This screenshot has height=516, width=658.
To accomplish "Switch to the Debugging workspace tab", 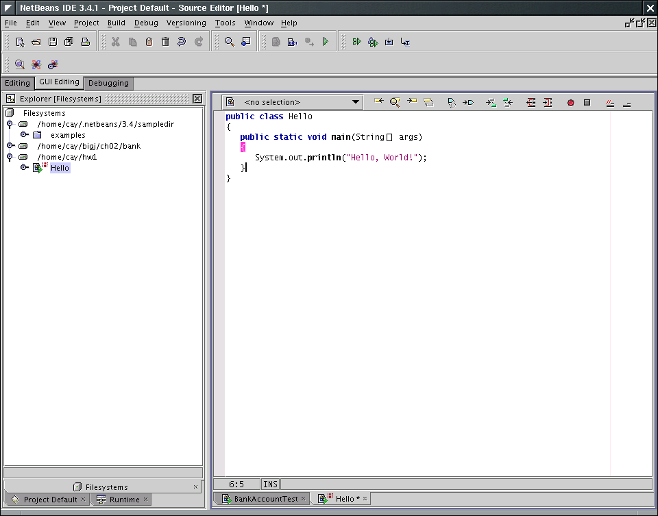I will point(108,83).
